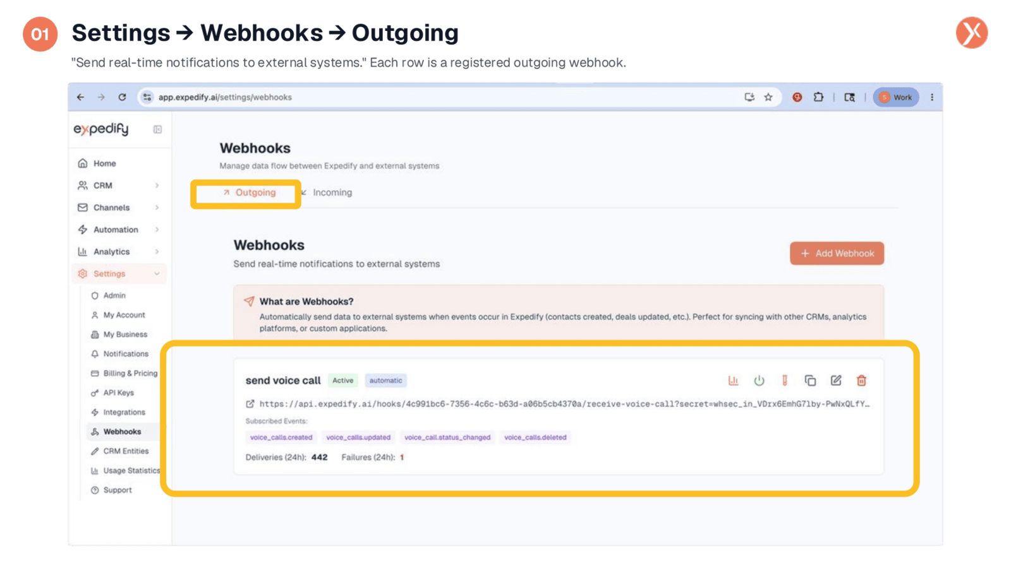Image resolution: width=1011 pixels, height=568 pixels.
Task: Click the test tube icon for send voice call
Action: point(785,381)
